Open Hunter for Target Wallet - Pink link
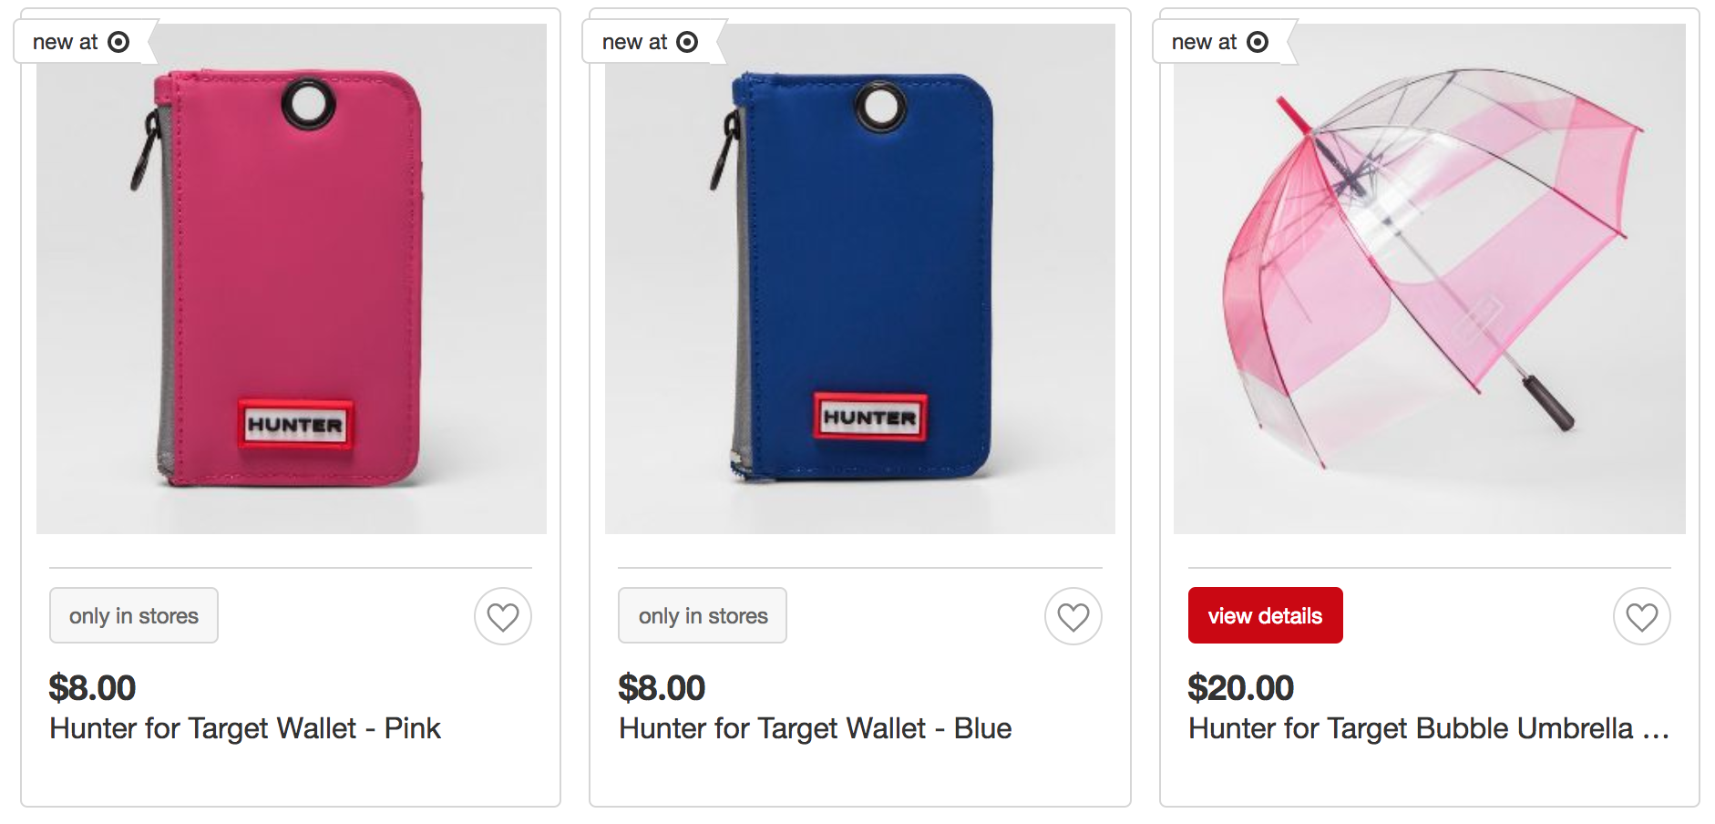The image size is (1715, 824). click(245, 728)
